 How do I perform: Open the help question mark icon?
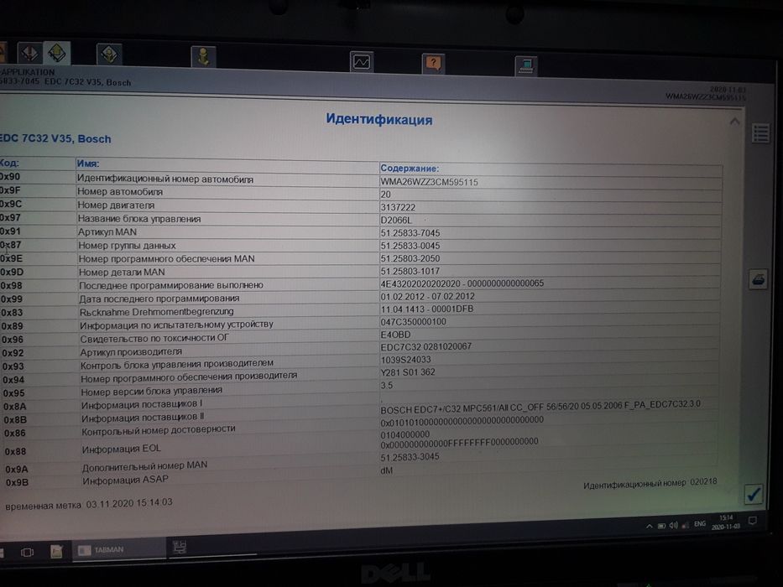coord(433,64)
